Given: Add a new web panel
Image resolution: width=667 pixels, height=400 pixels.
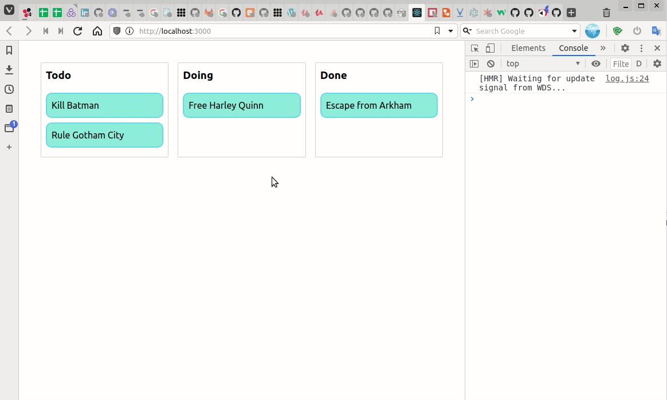Looking at the screenshot, I should pyautogui.click(x=9, y=147).
